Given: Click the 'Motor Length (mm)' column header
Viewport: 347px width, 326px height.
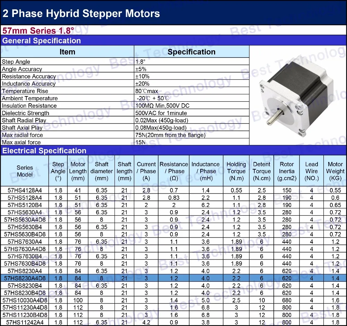Looking at the screenshot, I should (78, 171).
